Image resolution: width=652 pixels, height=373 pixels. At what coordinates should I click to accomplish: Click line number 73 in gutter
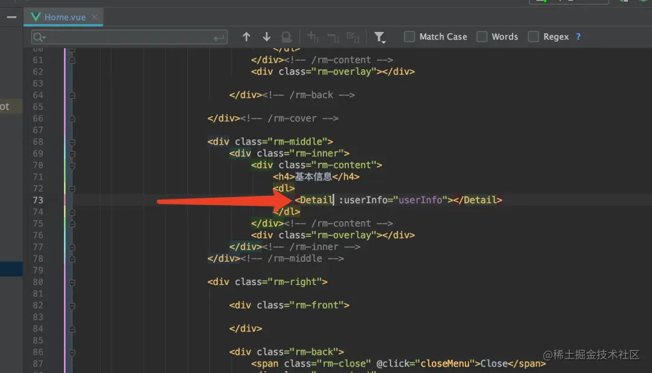click(x=38, y=200)
